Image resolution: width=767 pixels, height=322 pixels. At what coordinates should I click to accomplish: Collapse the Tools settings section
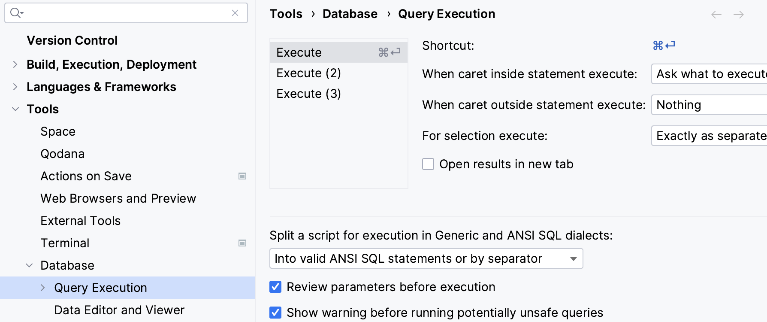15,109
